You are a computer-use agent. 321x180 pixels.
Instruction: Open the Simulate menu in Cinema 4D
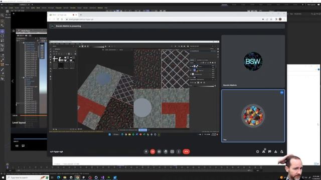pyautogui.click(x=73, y=8)
